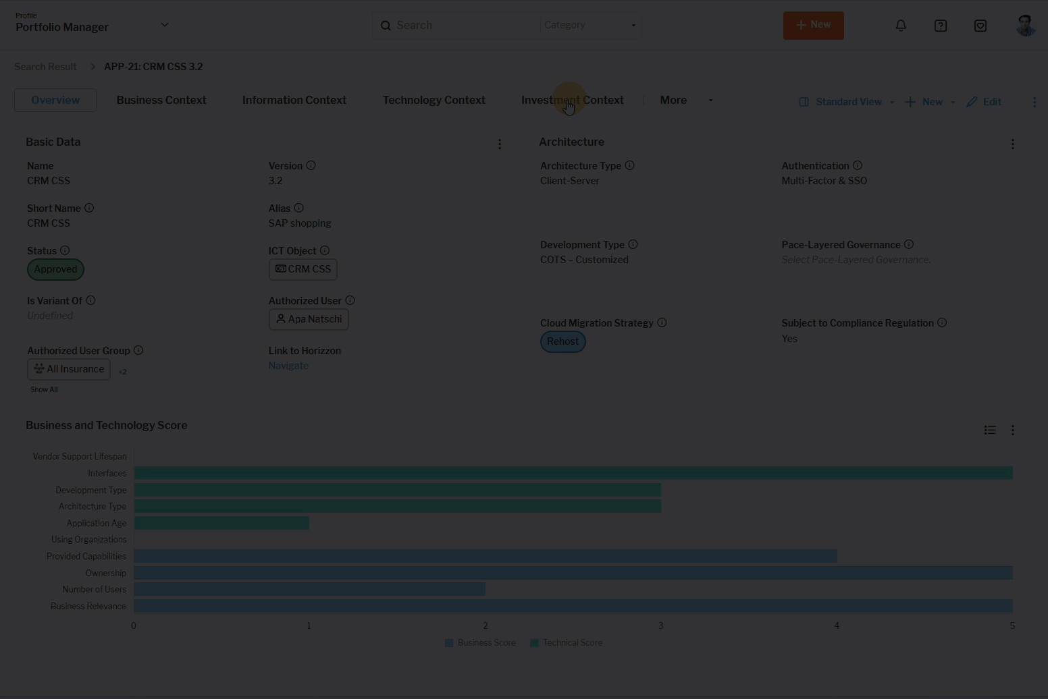Open the notifications bell icon
The height and width of the screenshot is (699, 1048).
pos(901,26)
